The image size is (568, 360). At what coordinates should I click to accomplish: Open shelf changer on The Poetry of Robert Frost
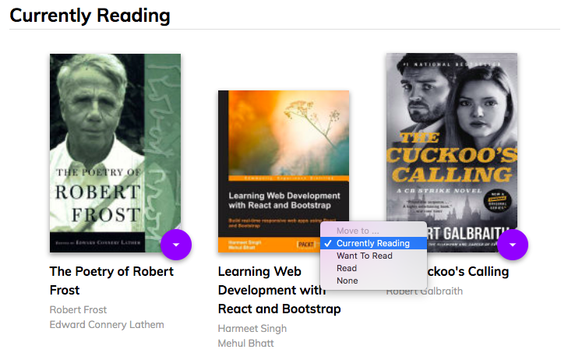coord(176,245)
